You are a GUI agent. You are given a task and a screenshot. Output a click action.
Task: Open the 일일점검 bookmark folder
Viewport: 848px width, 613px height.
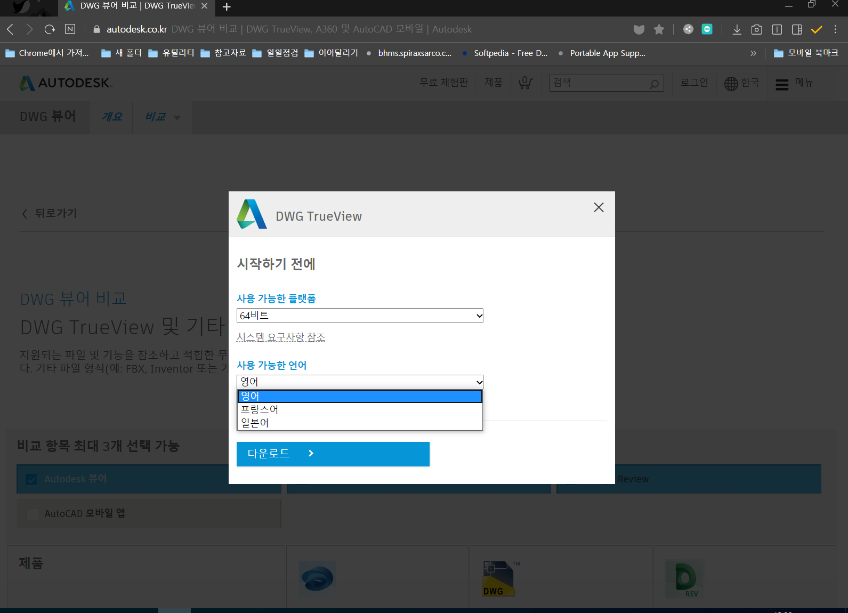click(275, 53)
